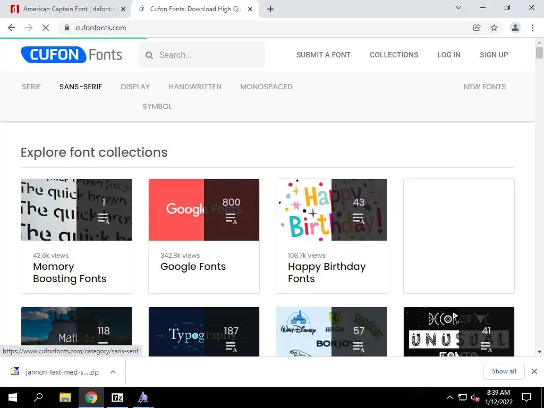Open 7-Zip from taskbar

point(117,397)
